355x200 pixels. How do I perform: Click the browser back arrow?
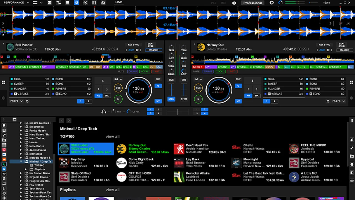tap(62, 121)
